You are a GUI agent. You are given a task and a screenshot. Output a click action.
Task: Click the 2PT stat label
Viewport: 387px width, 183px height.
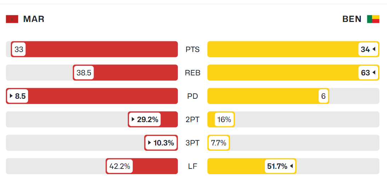click(x=193, y=120)
